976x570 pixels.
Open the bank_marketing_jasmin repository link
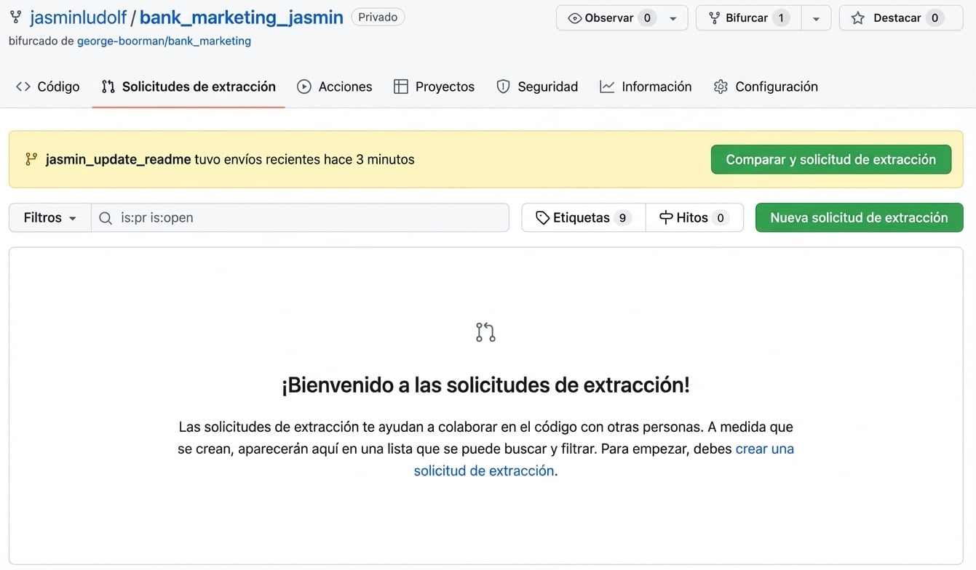241,17
